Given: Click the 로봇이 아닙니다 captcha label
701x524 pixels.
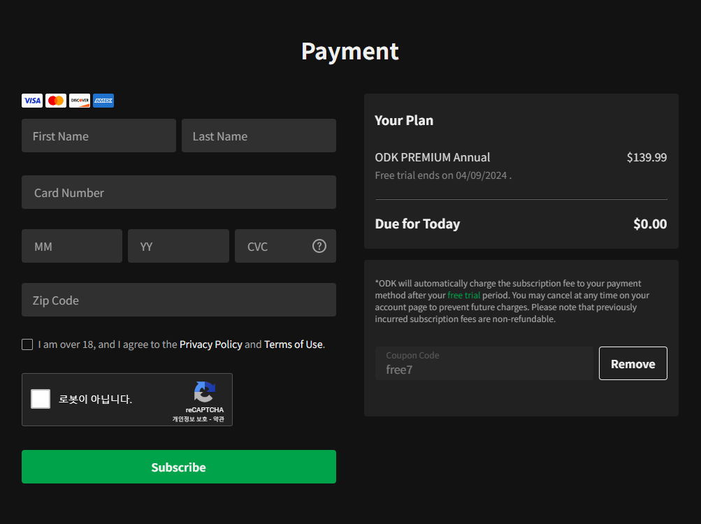Looking at the screenshot, I should coord(95,399).
